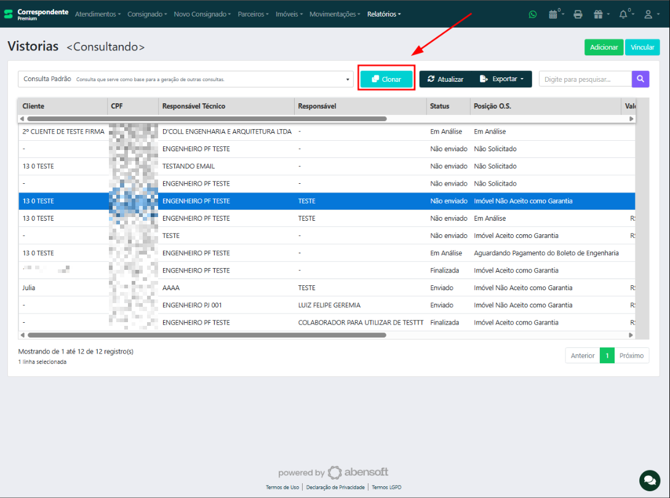Open WhatsApp icon in top navbar
Screen dimensions: 670x498
[533, 14]
